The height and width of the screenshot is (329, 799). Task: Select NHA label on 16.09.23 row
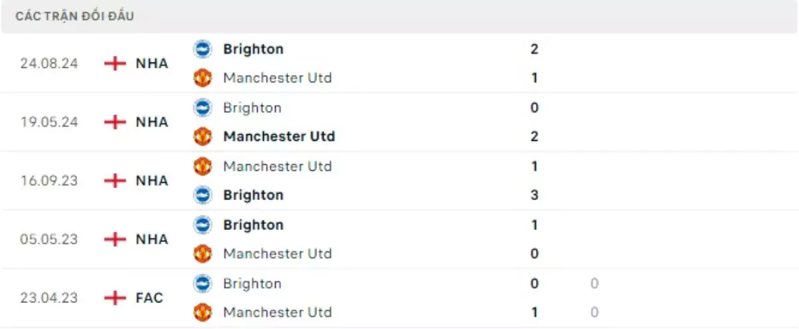[x=152, y=181]
